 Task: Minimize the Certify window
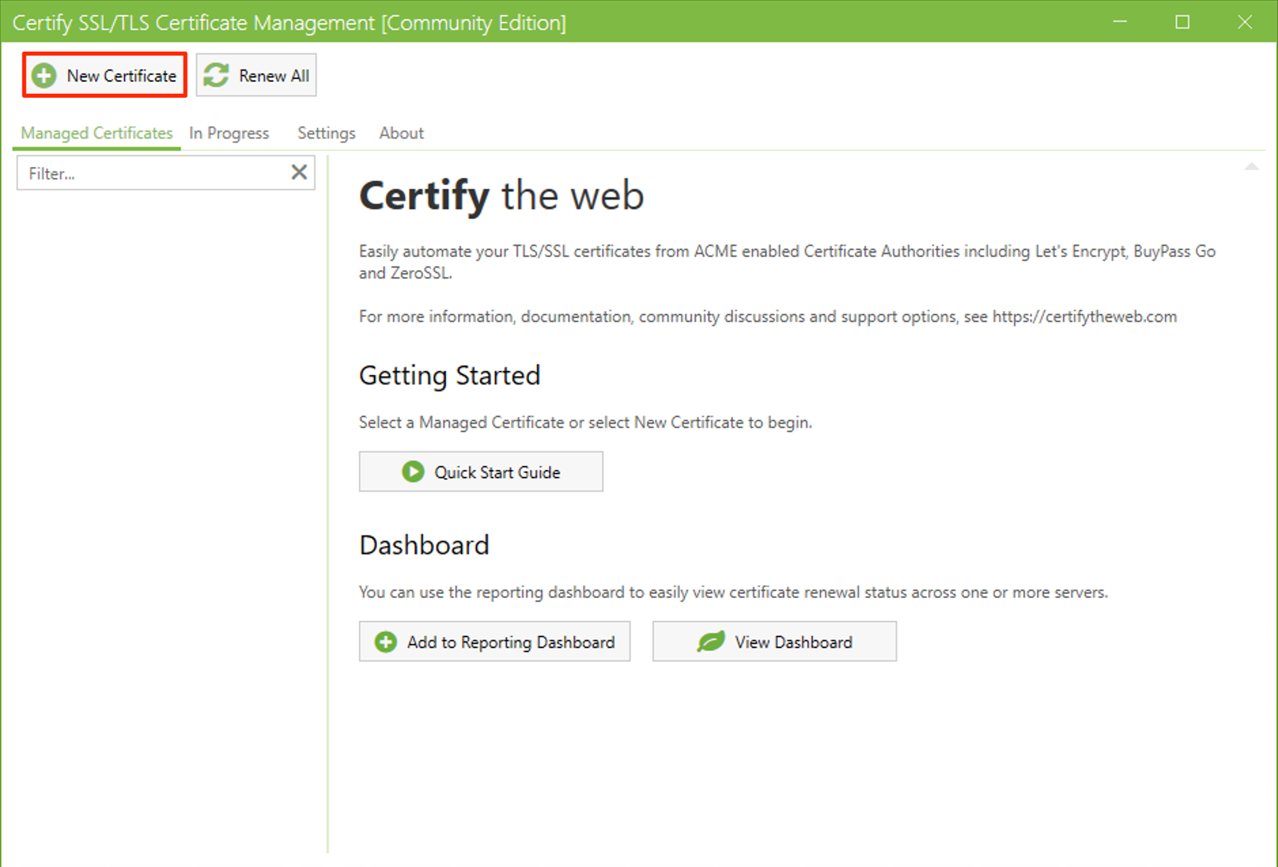1120,22
